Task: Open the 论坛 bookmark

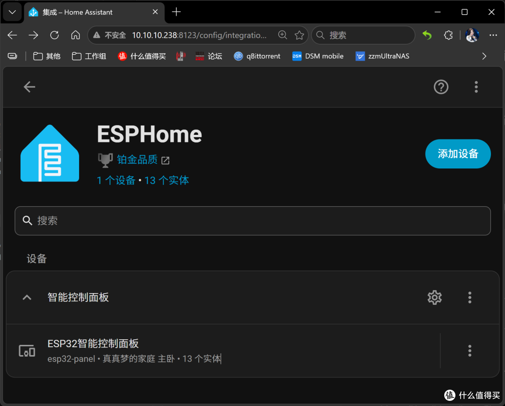Action: tap(209, 56)
